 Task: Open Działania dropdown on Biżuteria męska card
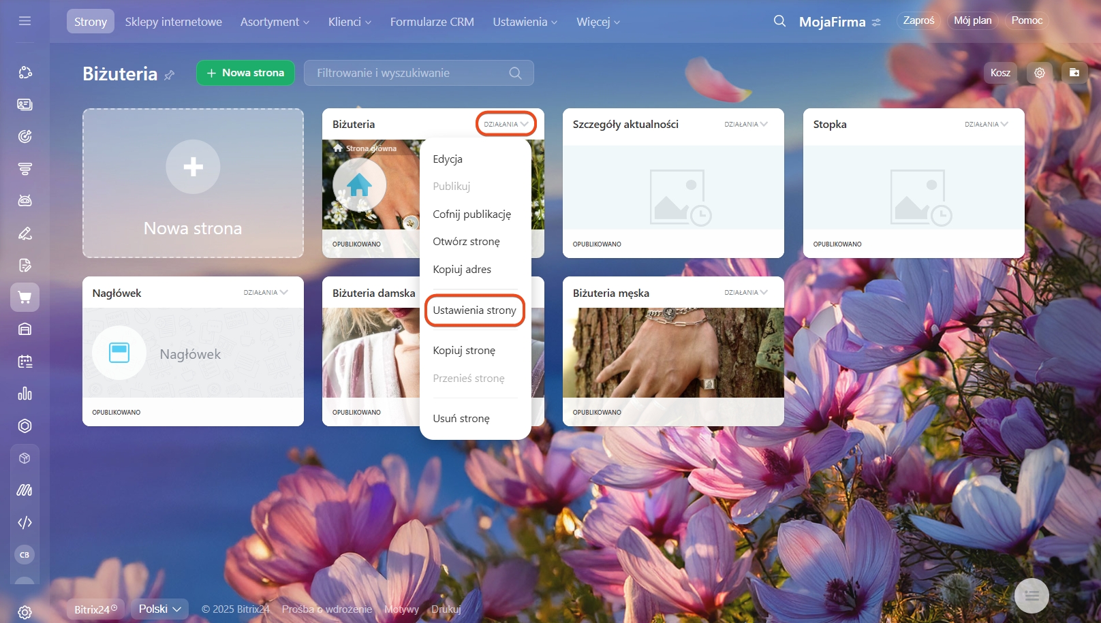coord(746,292)
